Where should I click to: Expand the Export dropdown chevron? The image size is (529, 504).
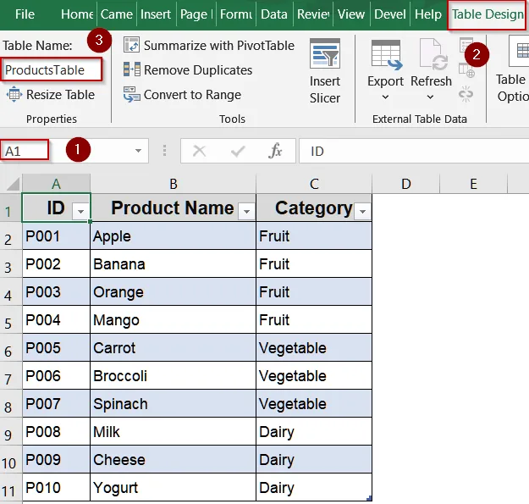point(385,97)
